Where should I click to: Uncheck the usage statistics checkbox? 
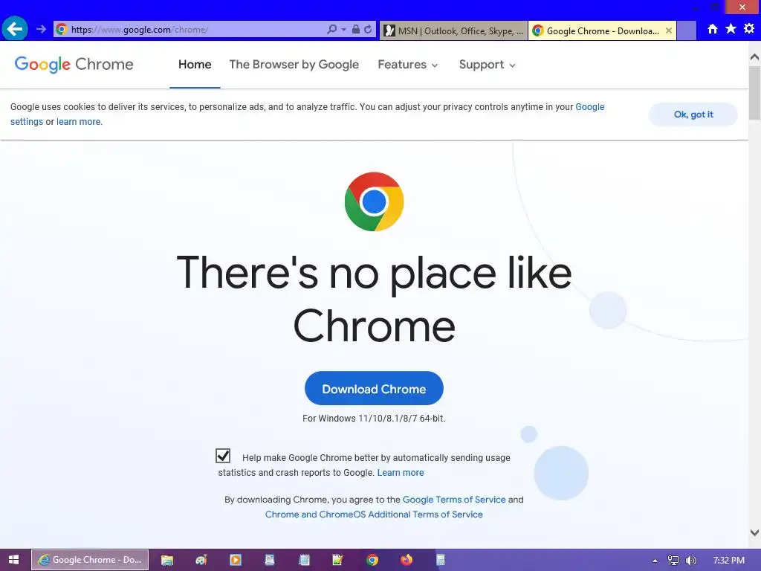(x=223, y=456)
